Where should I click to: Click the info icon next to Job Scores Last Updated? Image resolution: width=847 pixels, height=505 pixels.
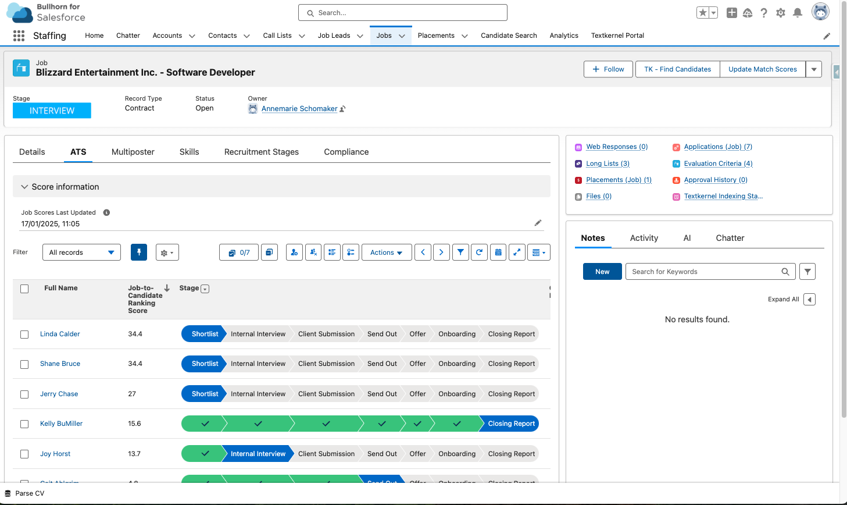(106, 212)
